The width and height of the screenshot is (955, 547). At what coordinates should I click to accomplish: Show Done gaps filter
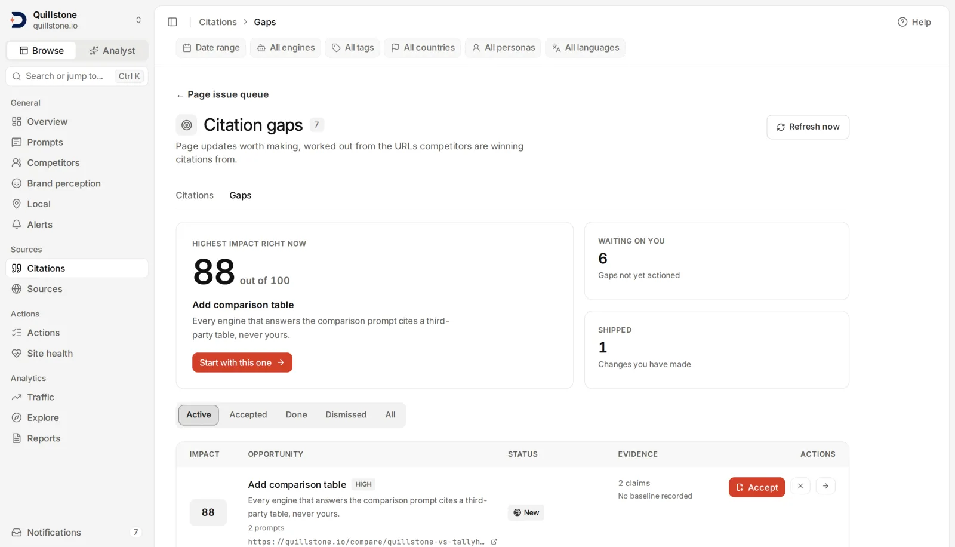[297, 415]
